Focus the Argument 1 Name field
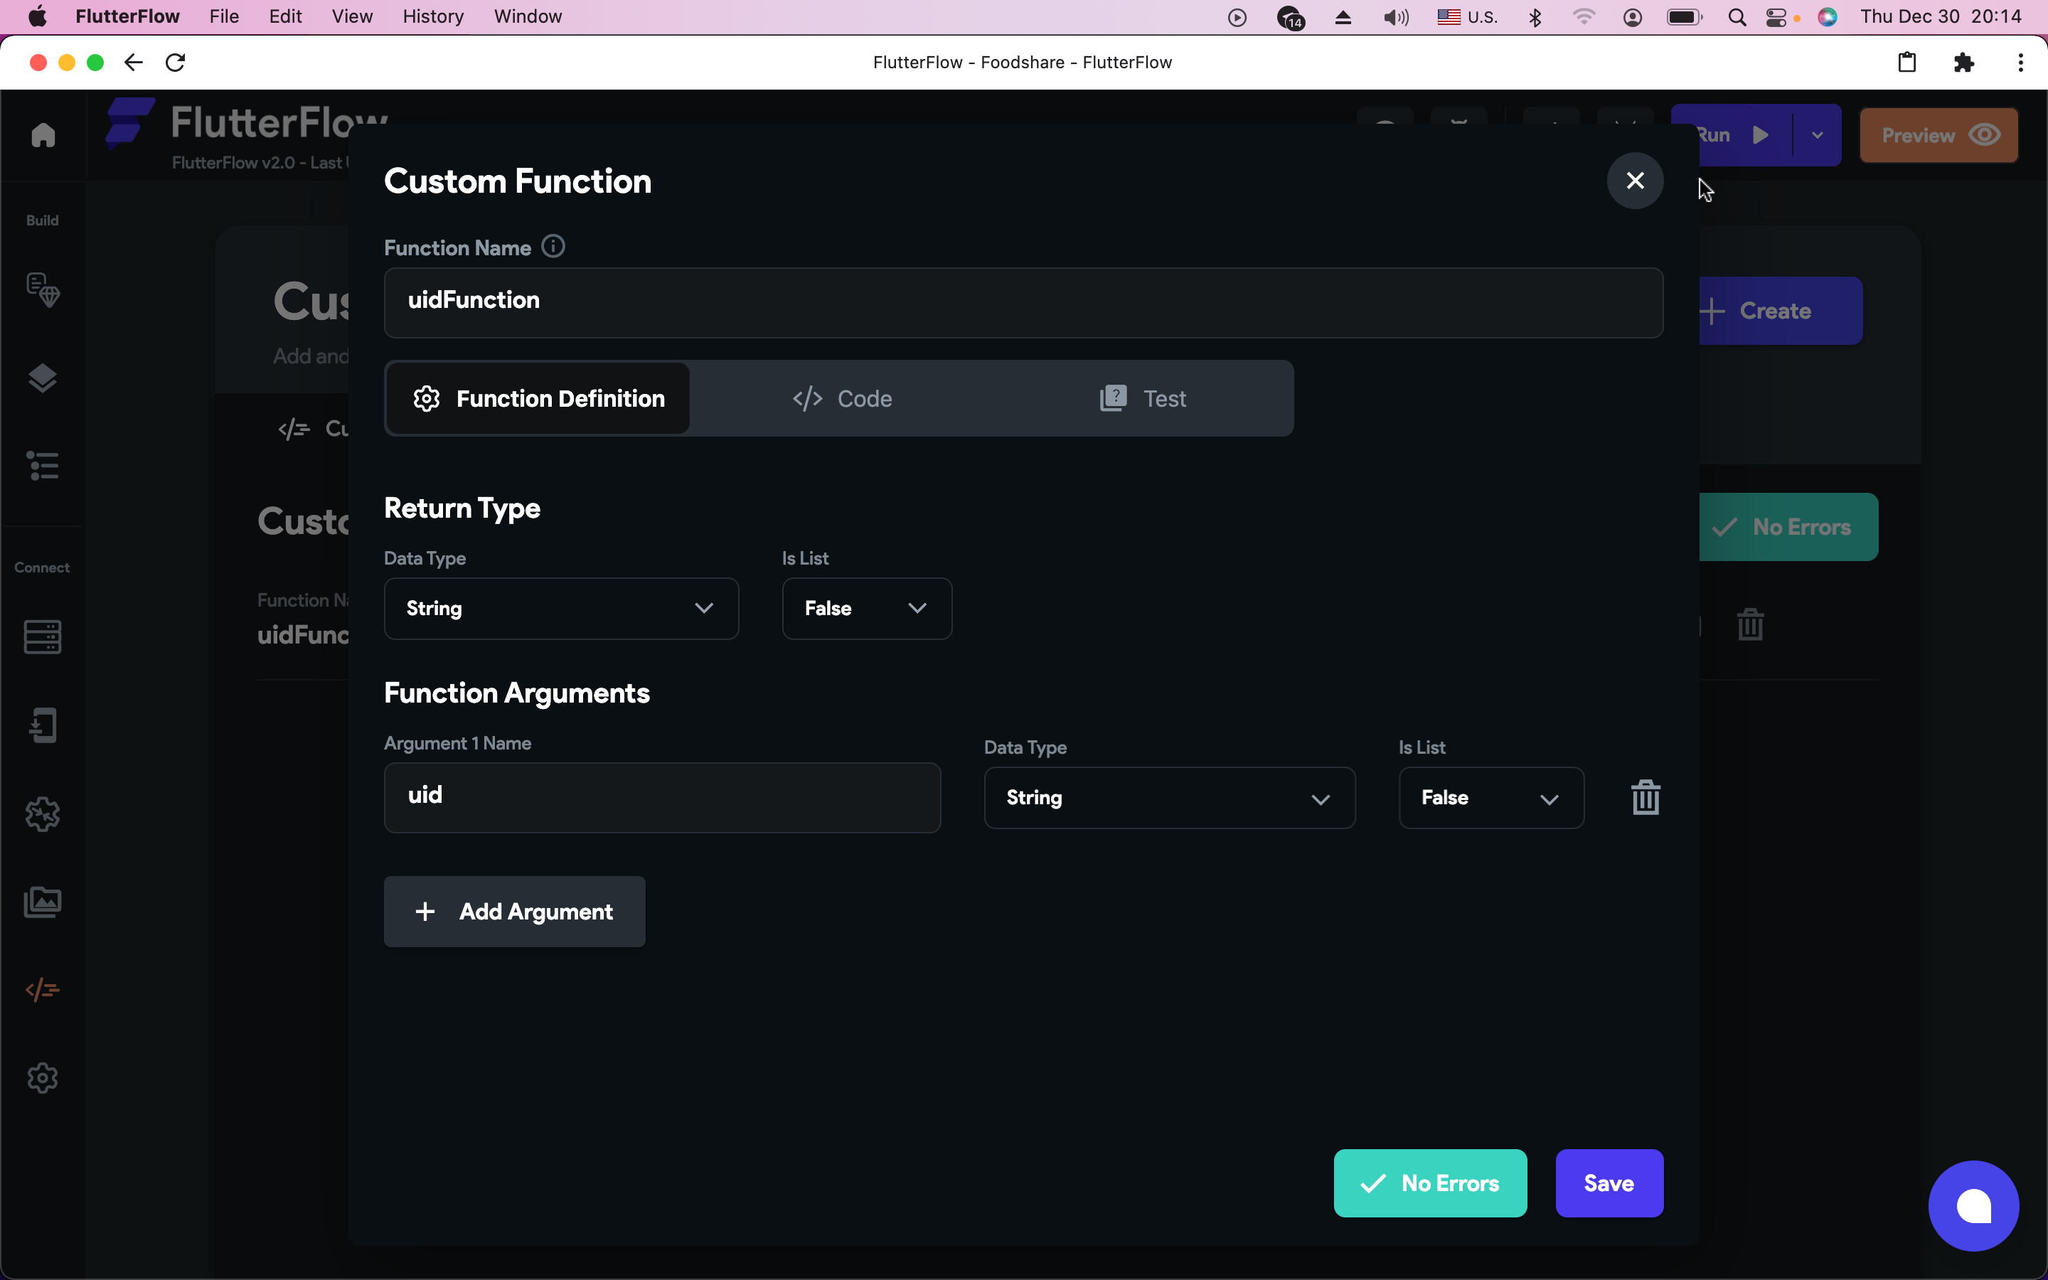 [x=662, y=797]
